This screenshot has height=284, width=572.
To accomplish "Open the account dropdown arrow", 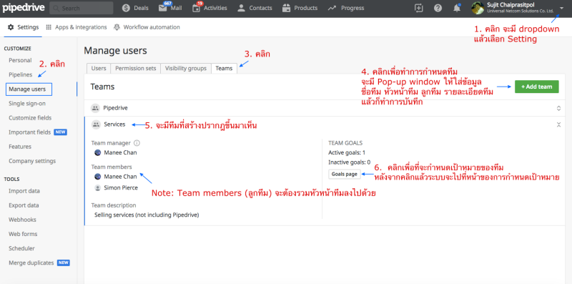I will click(561, 8).
